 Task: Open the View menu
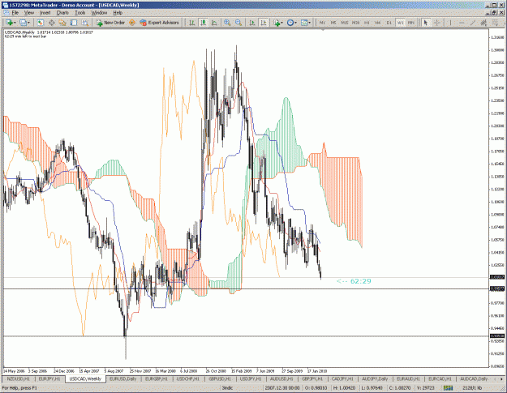pos(29,13)
